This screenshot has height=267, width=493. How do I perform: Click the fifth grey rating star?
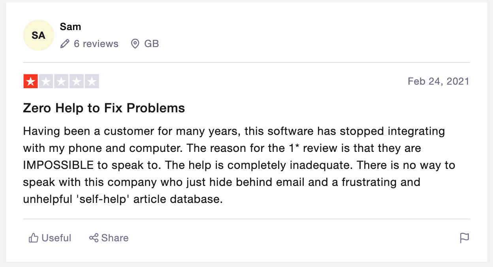click(x=92, y=81)
